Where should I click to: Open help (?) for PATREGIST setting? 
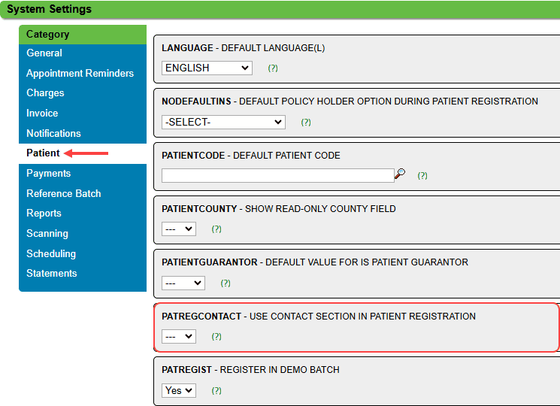[x=216, y=391]
